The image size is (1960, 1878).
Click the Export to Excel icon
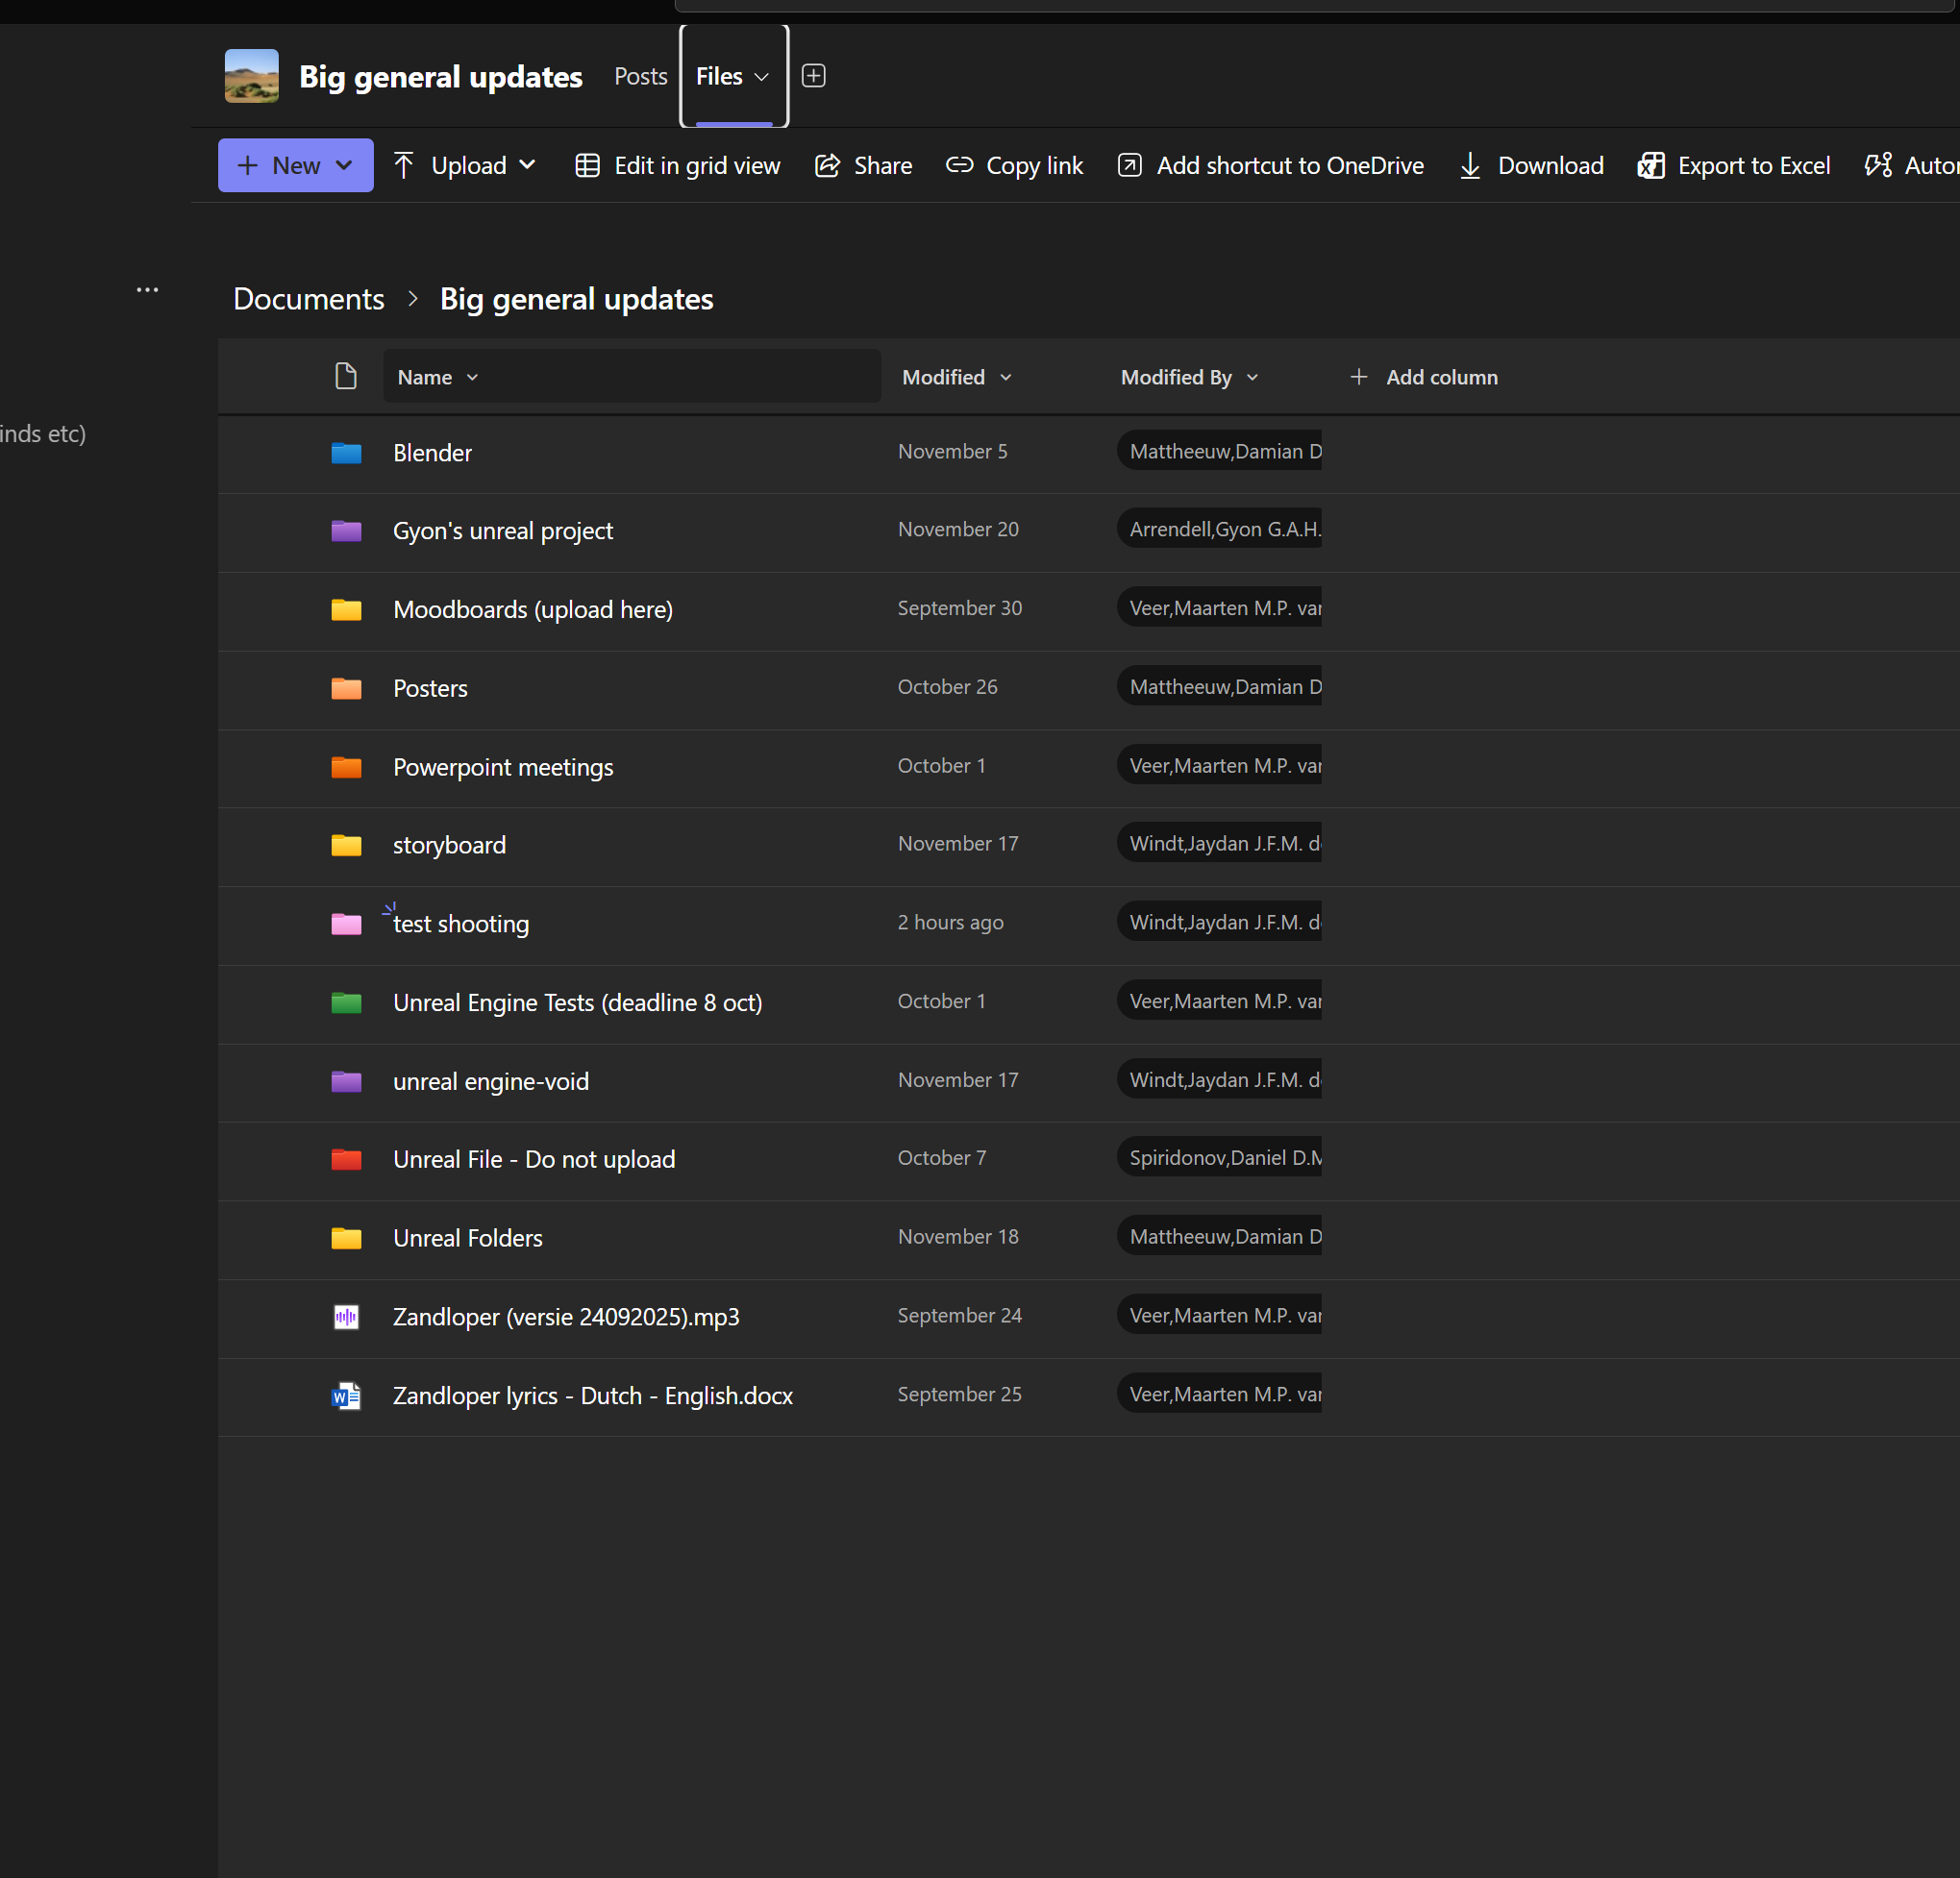click(x=1650, y=166)
